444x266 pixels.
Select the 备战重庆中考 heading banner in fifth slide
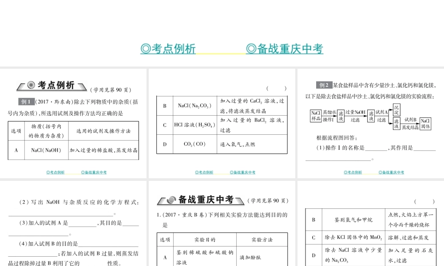pos(201,200)
